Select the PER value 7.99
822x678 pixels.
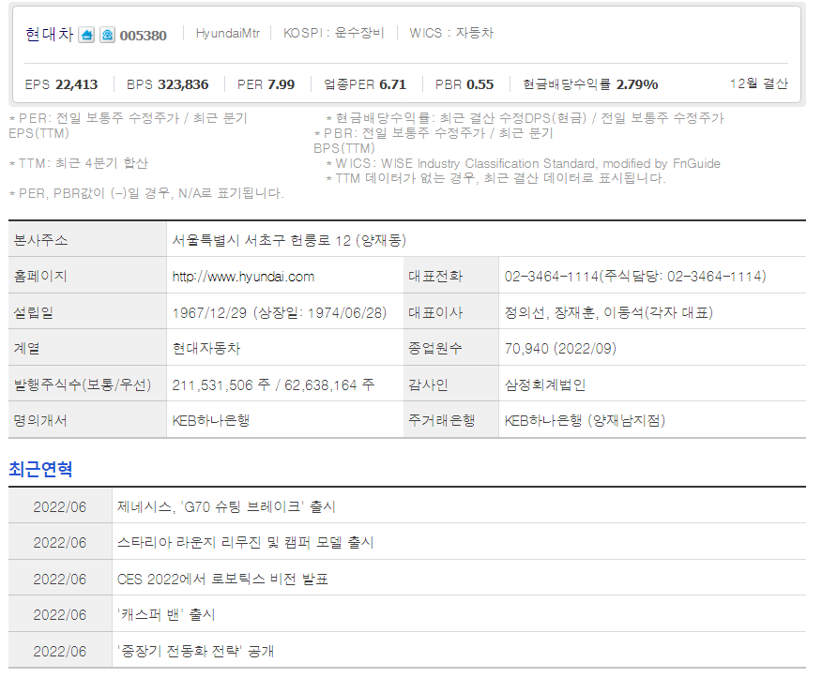[281, 84]
